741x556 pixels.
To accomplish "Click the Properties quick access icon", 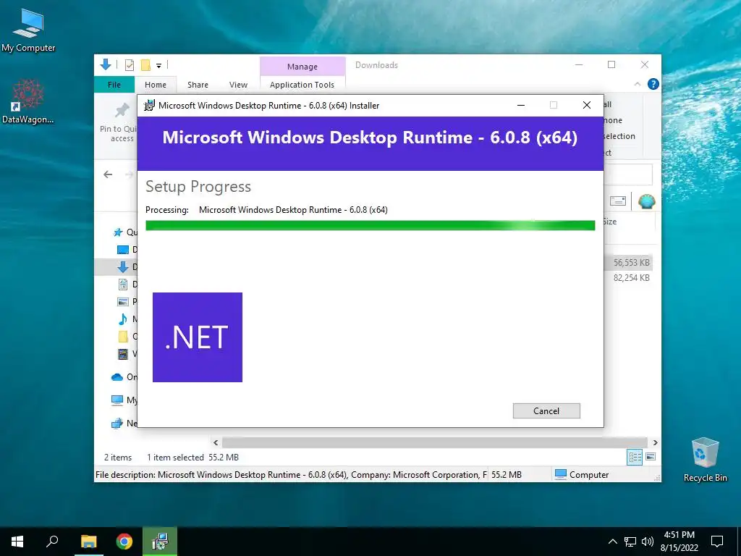I will pyautogui.click(x=129, y=64).
